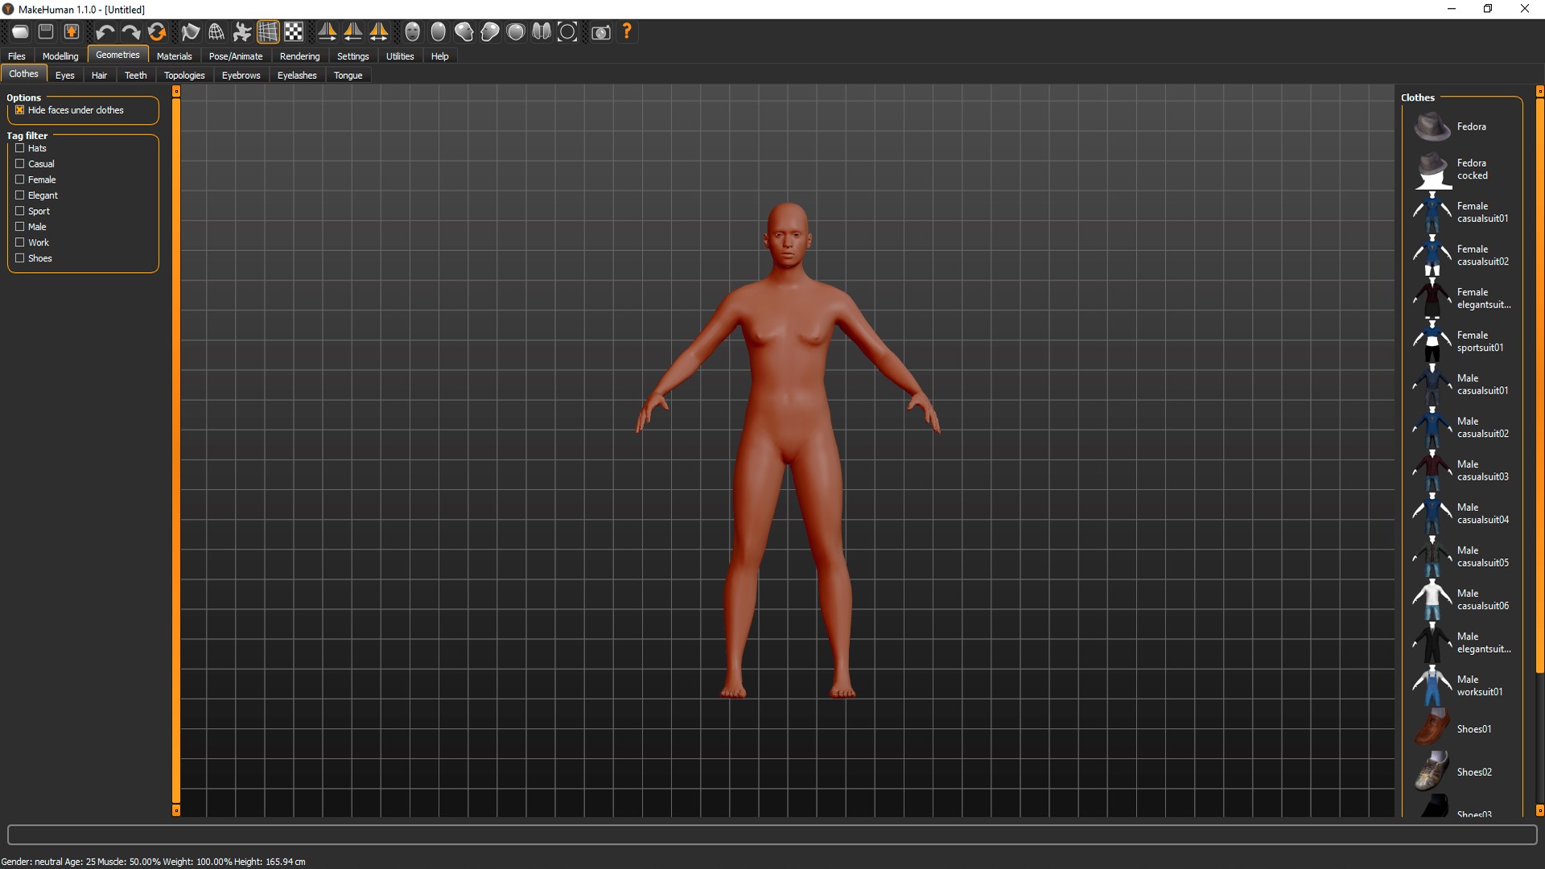Click the Save model icon
The width and height of the screenshot is (1545, 869).
(x=46, y=32)
